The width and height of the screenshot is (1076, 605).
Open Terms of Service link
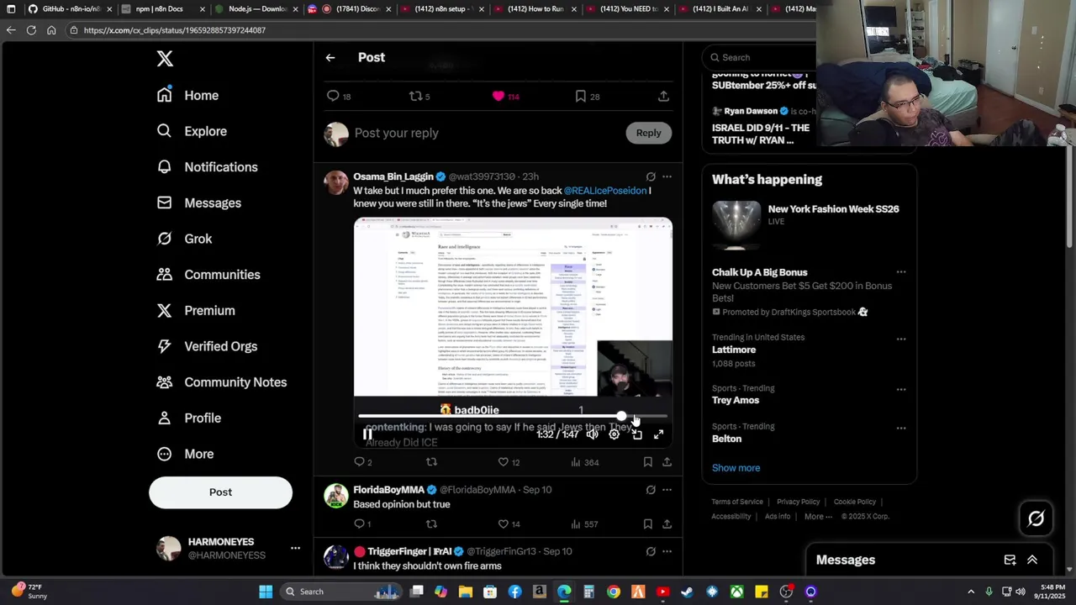(737, 502)
